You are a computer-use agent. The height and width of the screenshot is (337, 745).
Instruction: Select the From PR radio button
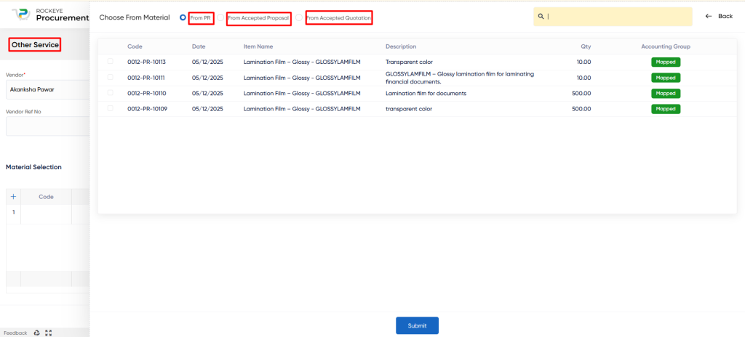click(x=183, y=17)
